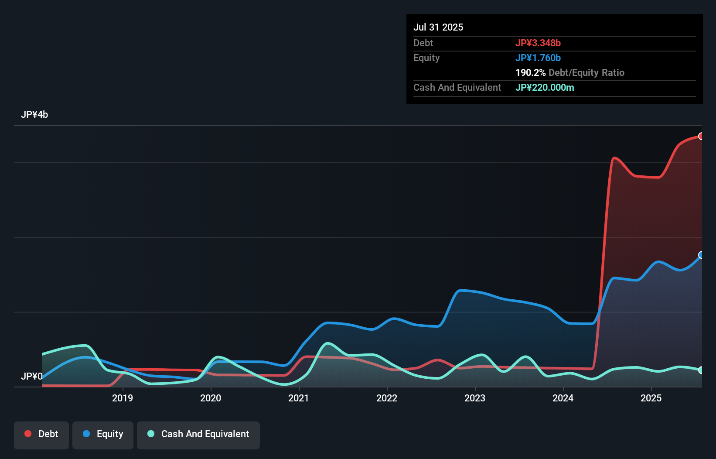Click the JP¥1.760b Equity value
Image resolution: width=716 pixels, height=459 pixels.
pos(538,58)
